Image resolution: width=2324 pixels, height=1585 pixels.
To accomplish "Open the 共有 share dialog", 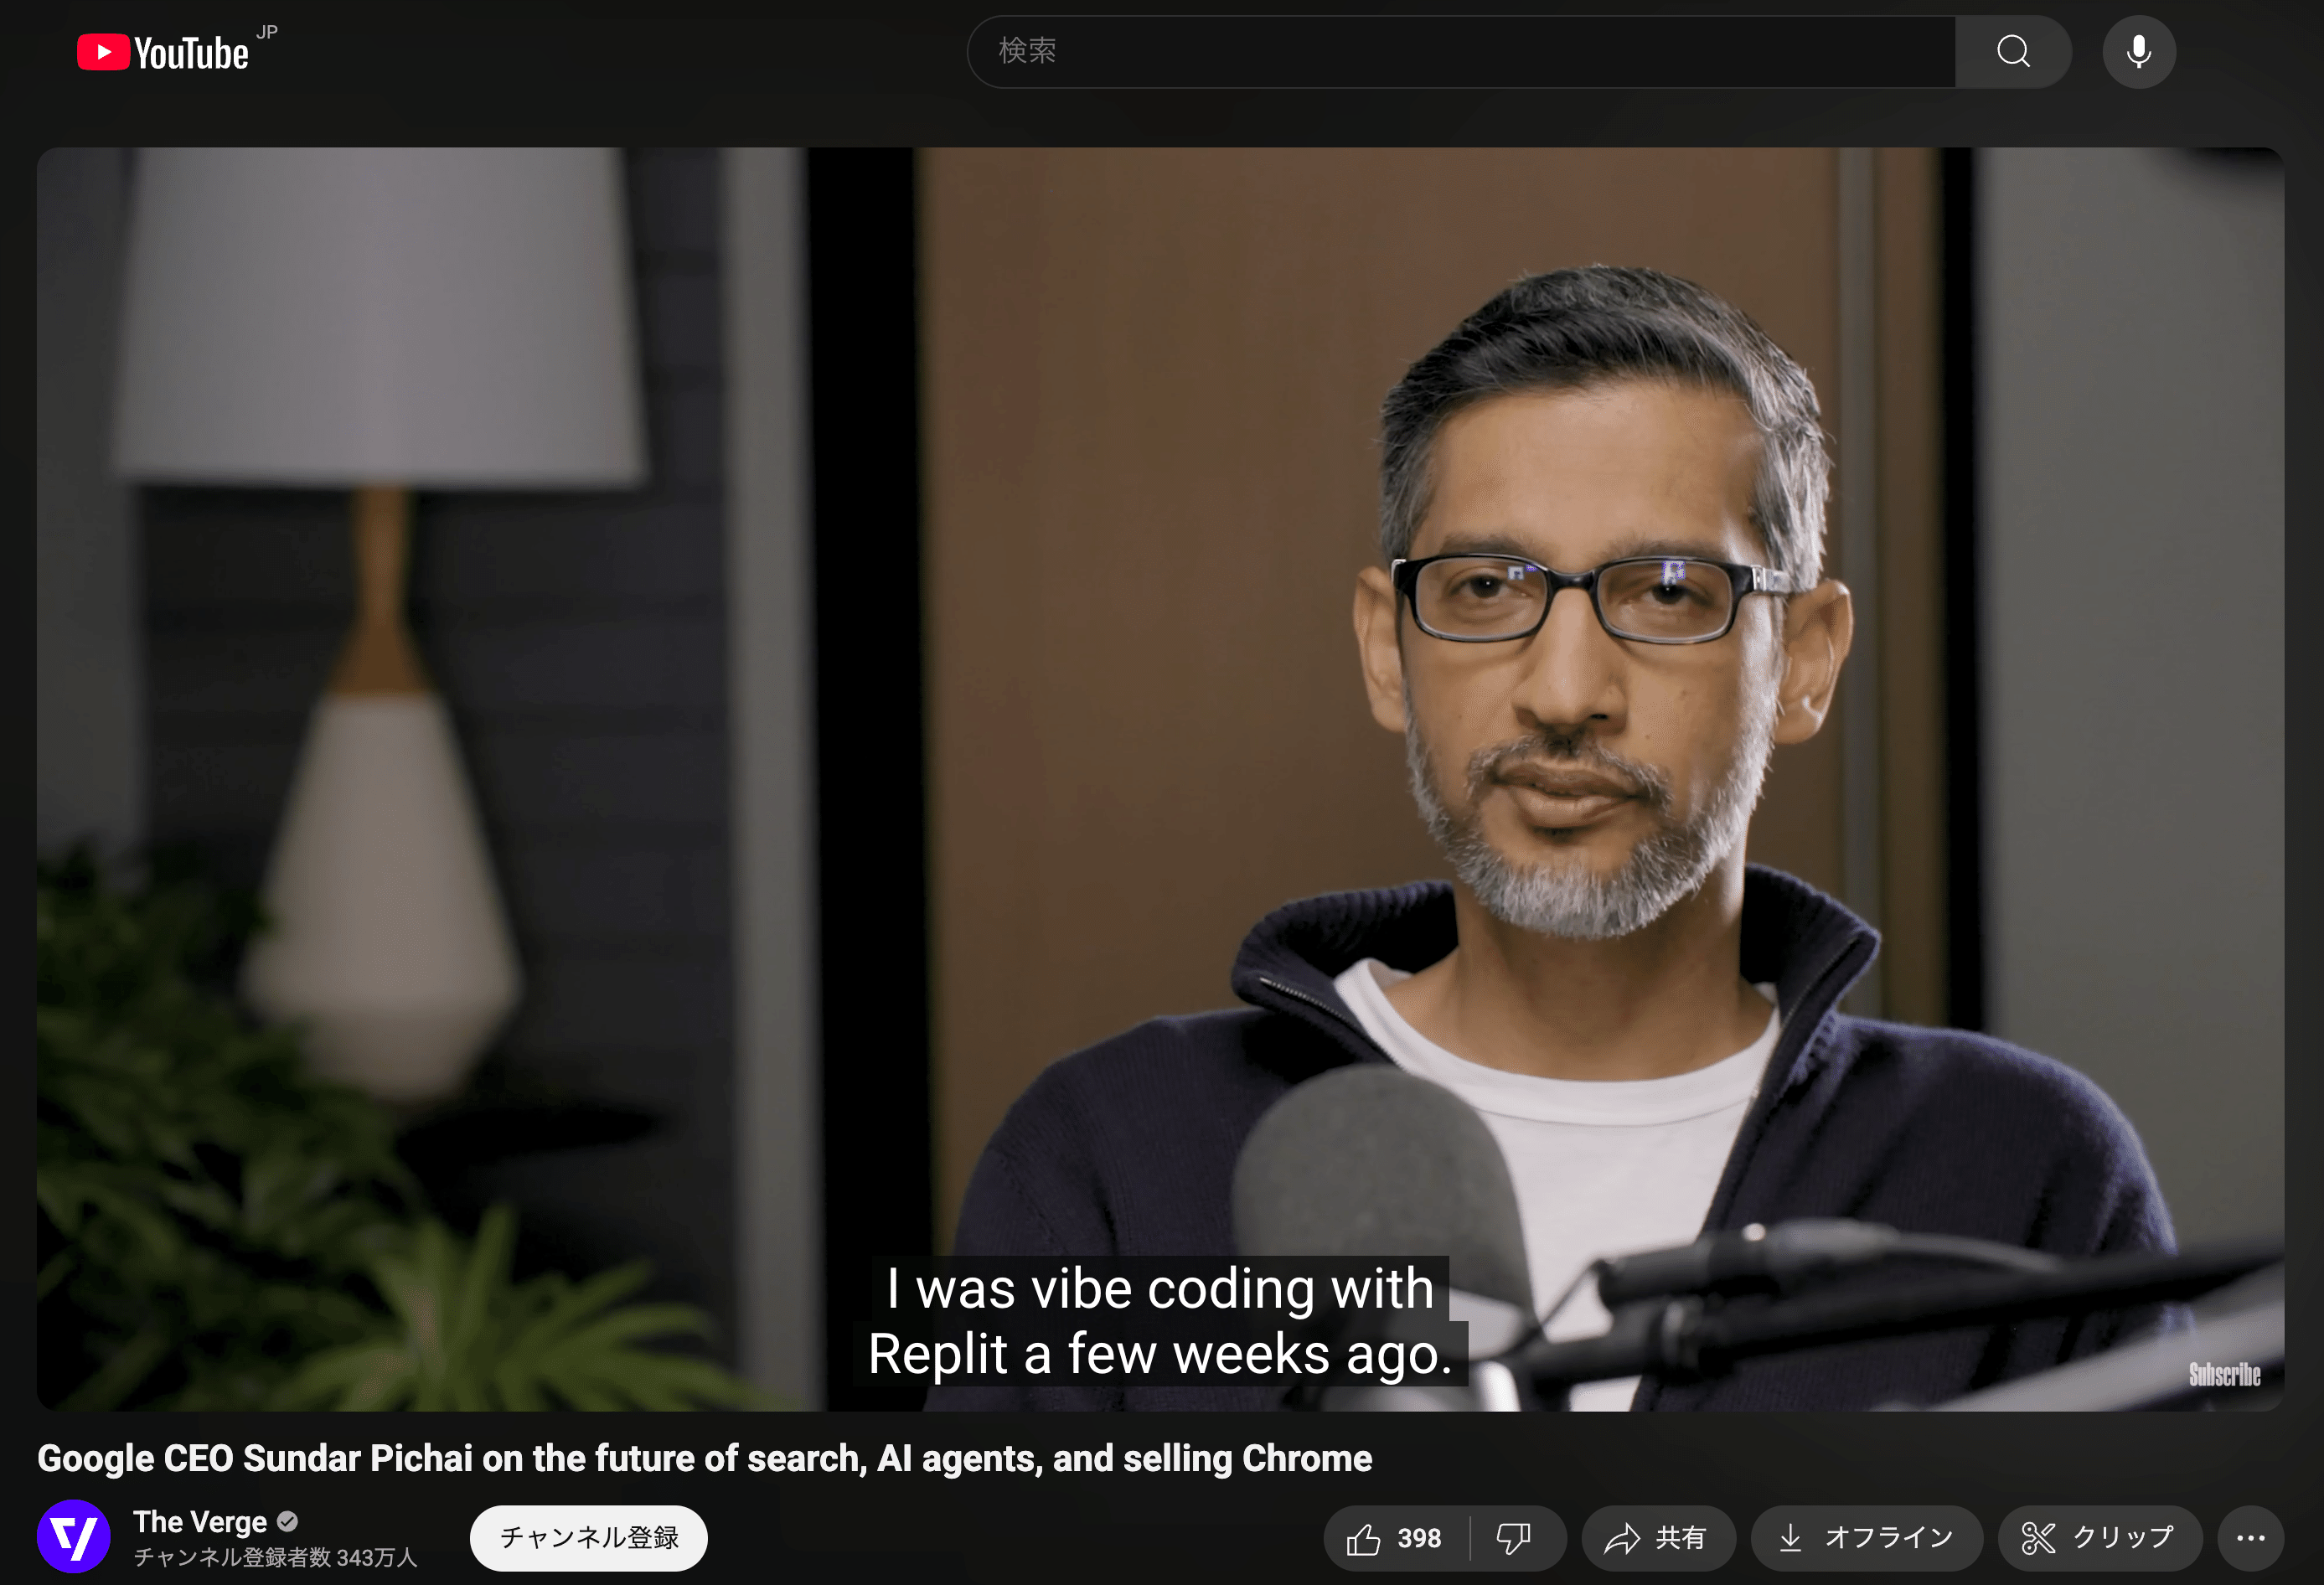I will [1657, 1538].
